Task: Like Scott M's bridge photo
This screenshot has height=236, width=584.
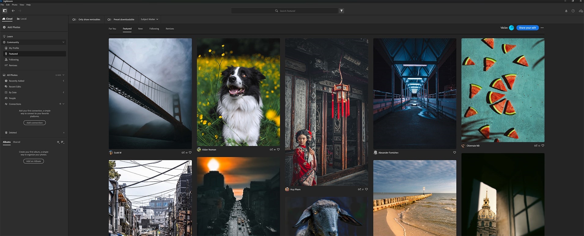Action: click(190, 153)
